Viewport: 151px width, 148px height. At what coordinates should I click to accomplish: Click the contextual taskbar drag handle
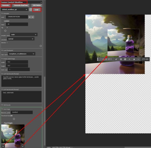(x=98, y=59)
